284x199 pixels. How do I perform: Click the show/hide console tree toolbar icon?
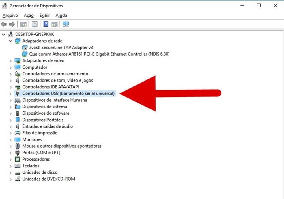click(x=23, y=24)
